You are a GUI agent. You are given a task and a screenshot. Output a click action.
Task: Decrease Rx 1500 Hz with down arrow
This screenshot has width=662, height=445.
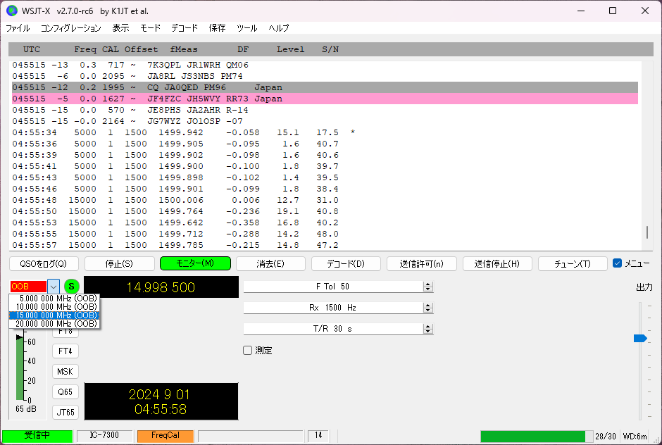click(x=428, y=311)
